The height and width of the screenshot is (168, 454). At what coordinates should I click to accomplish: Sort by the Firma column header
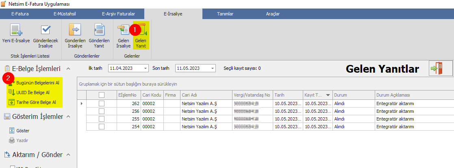(172, 95)
